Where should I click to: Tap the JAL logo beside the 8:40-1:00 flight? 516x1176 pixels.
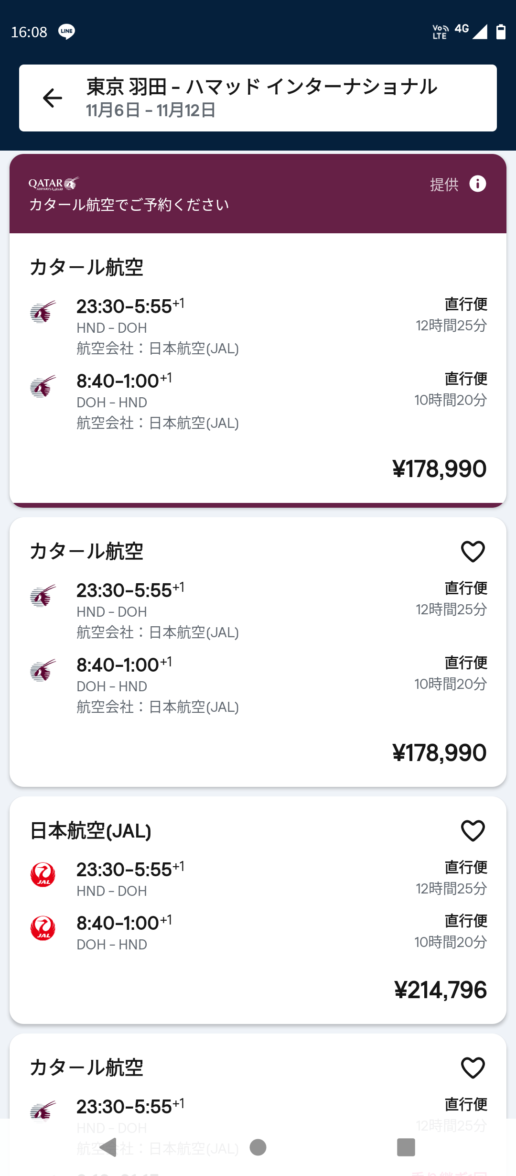[43, 928]
